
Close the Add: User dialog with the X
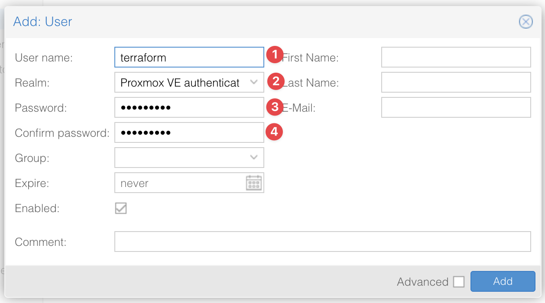point(526,22)
